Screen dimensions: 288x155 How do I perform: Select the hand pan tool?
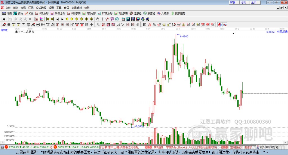98,19
